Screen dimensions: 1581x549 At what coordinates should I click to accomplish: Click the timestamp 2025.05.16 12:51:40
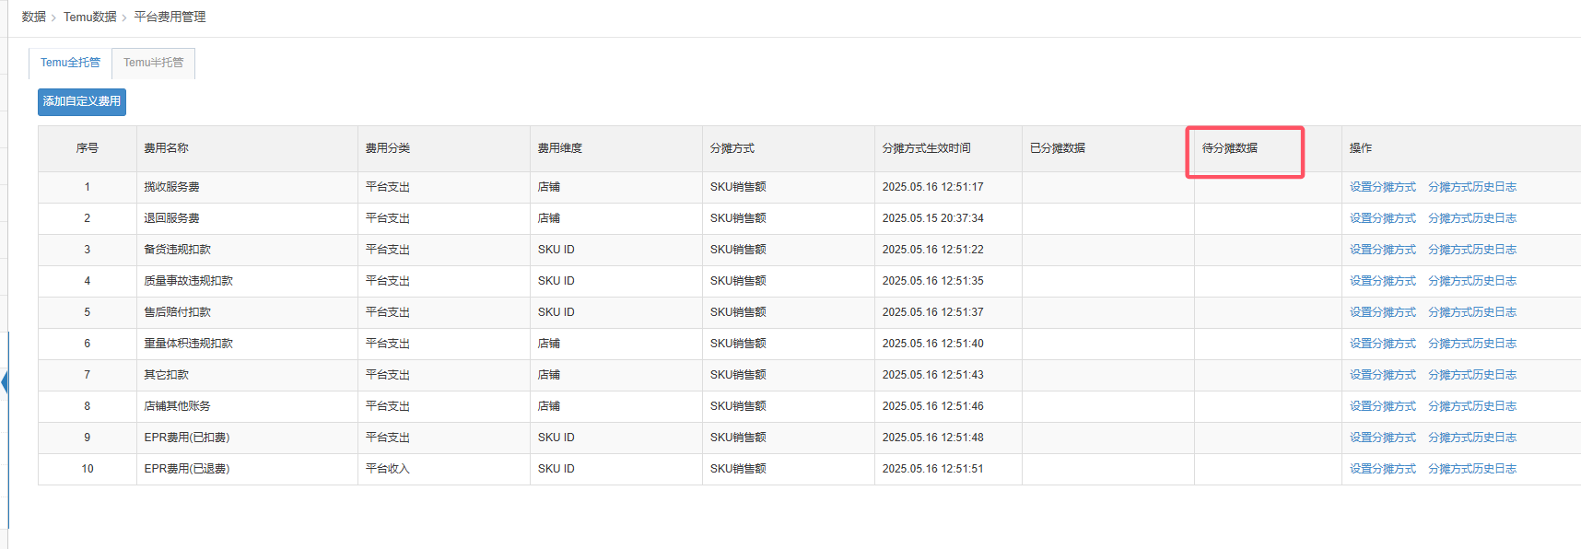pos(932,344)
